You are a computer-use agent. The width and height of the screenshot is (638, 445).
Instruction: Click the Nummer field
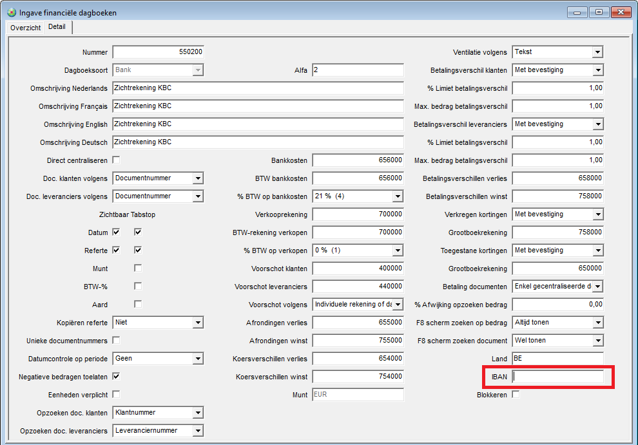coord(158,52)
